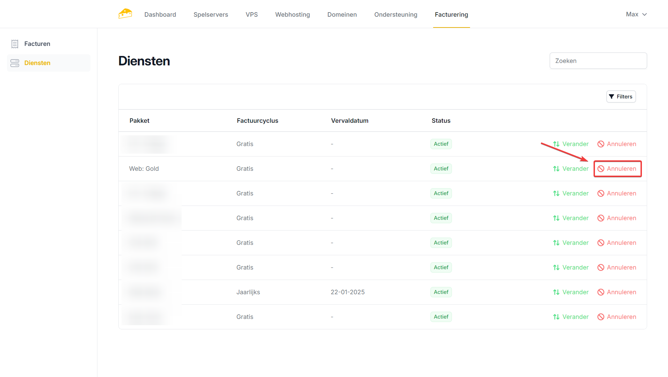Open the Webhosting tab

292,15
